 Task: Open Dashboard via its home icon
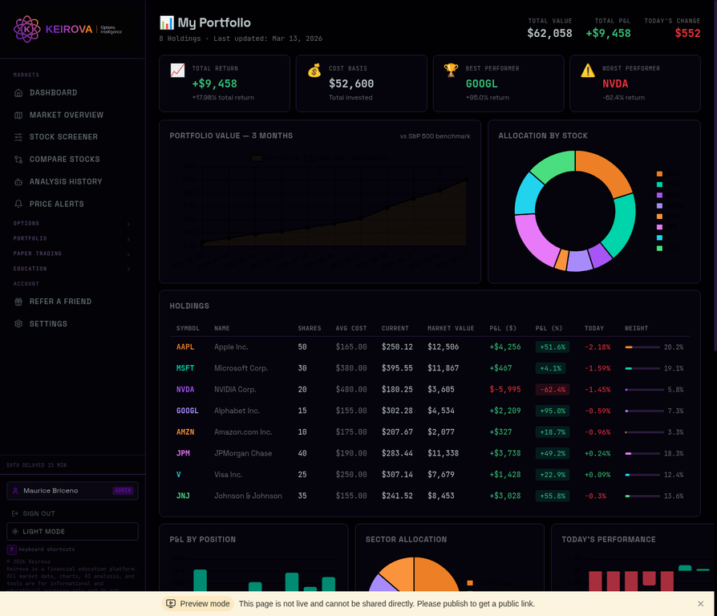point(18,93)
